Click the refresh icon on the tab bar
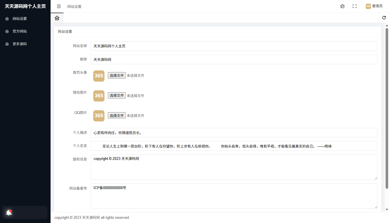 [x=384, y=18]
